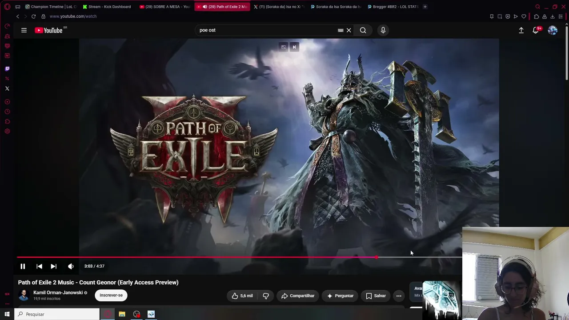Clear the search box with the X
The height and width of the screenshot is (320, 569).
(x=349, y=30)
